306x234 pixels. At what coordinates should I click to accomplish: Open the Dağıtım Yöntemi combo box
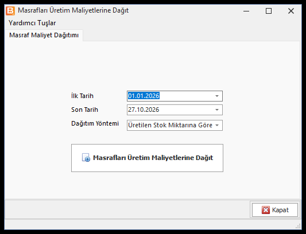point(175,125)
